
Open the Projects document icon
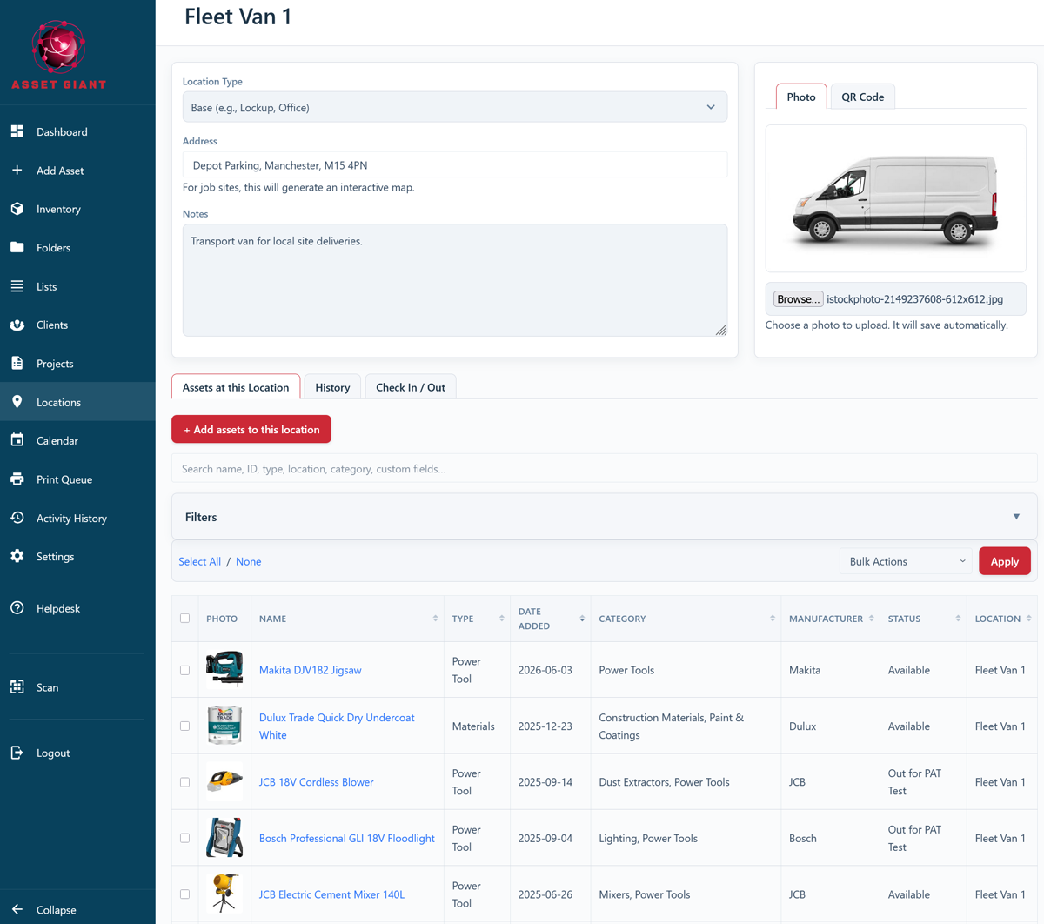pyautogui.click(x=17, y=363)
